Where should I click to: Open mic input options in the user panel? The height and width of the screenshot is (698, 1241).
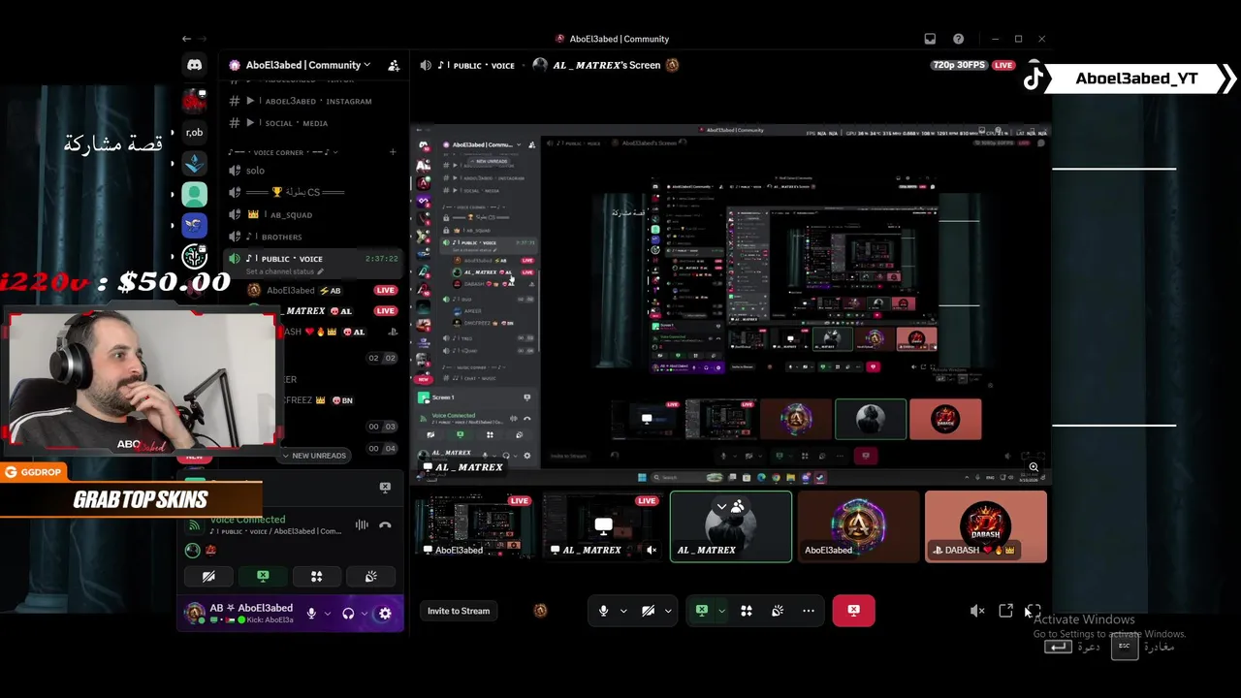click(326, 614)
